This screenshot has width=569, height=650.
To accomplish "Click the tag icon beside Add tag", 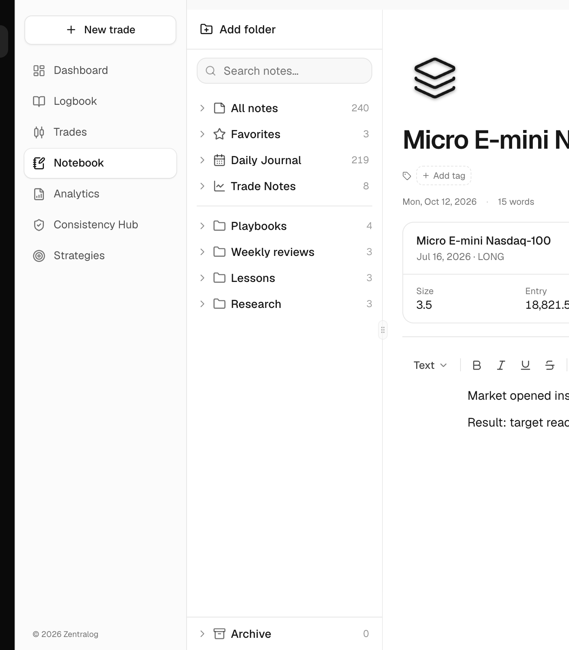I will click(407, 176).
